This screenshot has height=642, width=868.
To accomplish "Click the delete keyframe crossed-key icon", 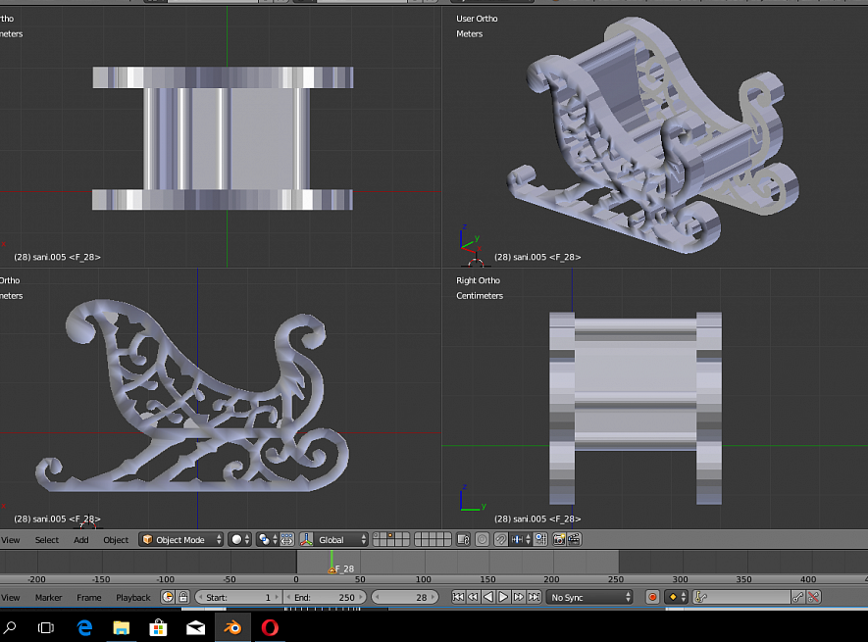I will [x=814, y=597].
